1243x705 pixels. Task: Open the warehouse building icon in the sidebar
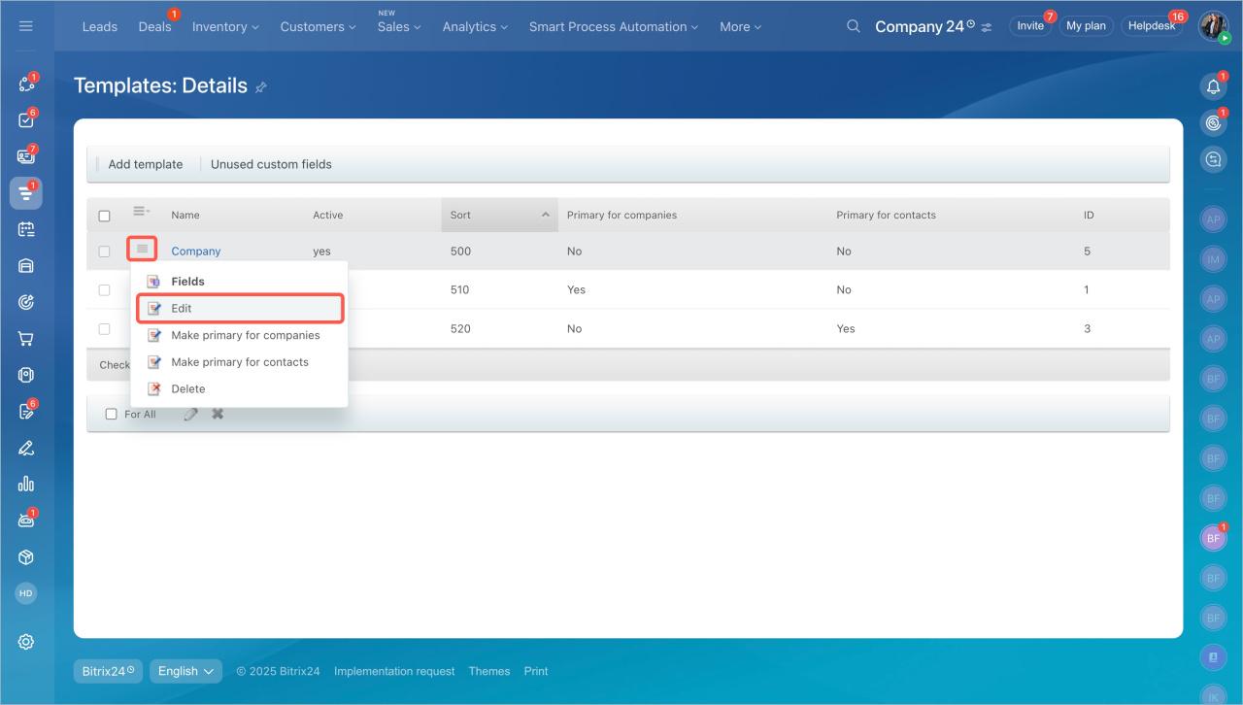pos(26,266)
